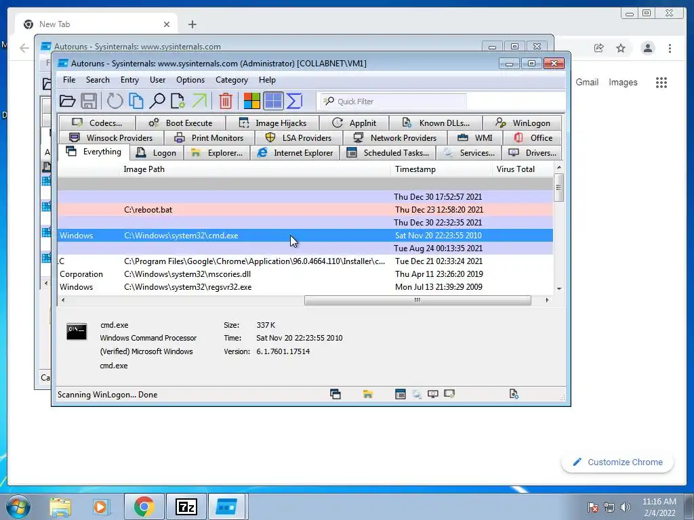Click the document gear icon in status bar

[x=514, y=394]
